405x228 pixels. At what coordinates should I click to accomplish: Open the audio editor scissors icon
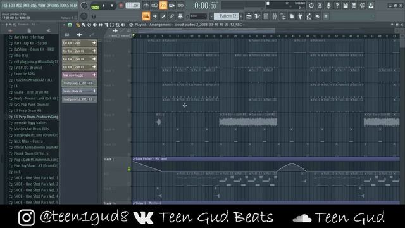click(320, 6)
